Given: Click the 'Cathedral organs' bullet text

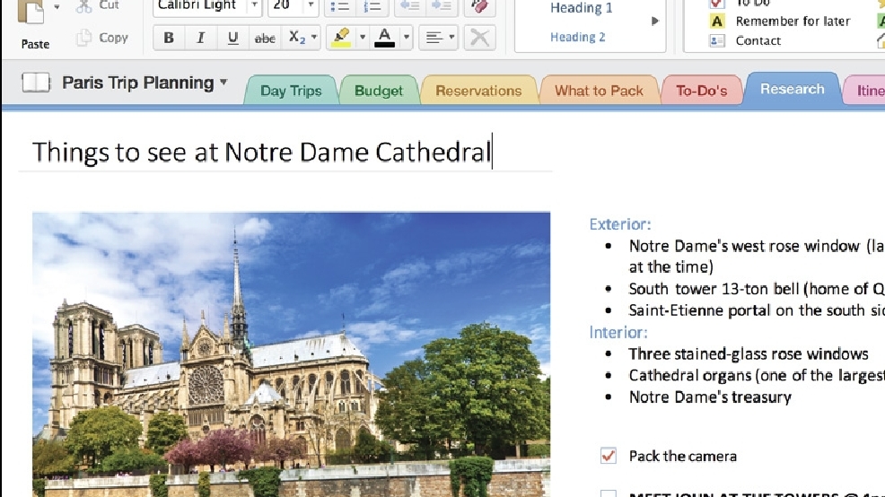Looking at the screenshot, I should [x=757, y=375].
